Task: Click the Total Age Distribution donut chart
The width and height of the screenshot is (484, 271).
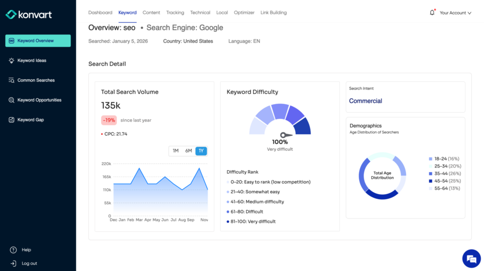Action: click(x=382, y=175)
